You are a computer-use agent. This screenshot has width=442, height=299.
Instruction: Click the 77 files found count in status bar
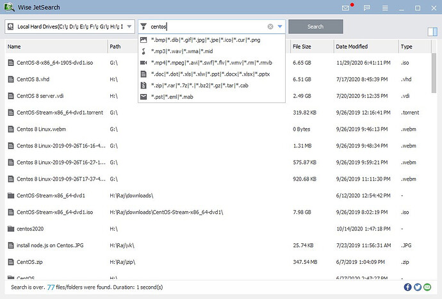click(x=51, y=287)
